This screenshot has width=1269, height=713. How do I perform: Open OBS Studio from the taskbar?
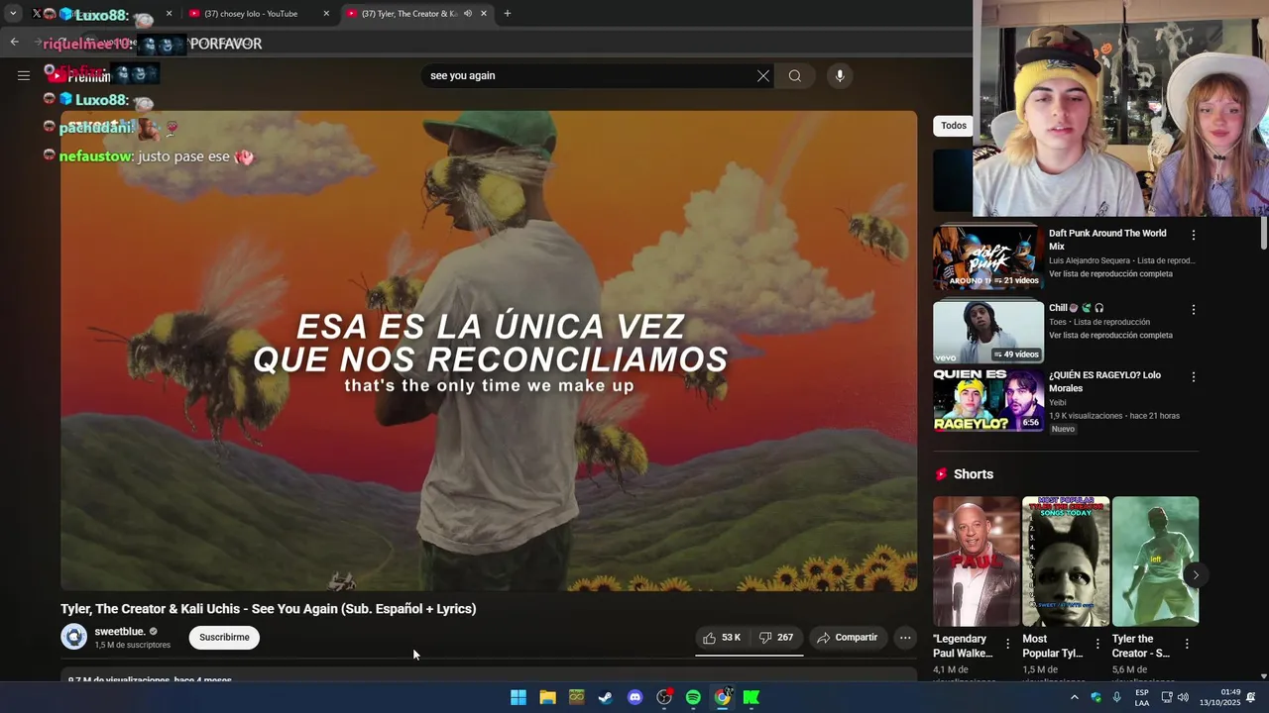tap(664, 697)
